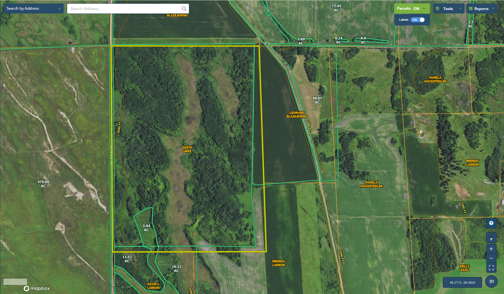Image resolution: width=504 pixels, height=294 pixels.
Task: Collapse the Parcels: ON panel
Action: pyautogui.click(x=424, y=8)
